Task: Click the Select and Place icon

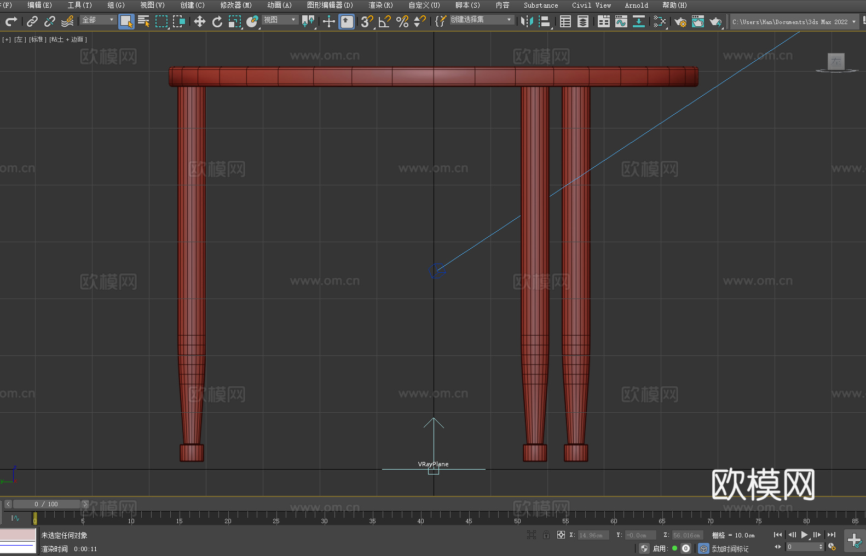Action: tap(252, 21)
